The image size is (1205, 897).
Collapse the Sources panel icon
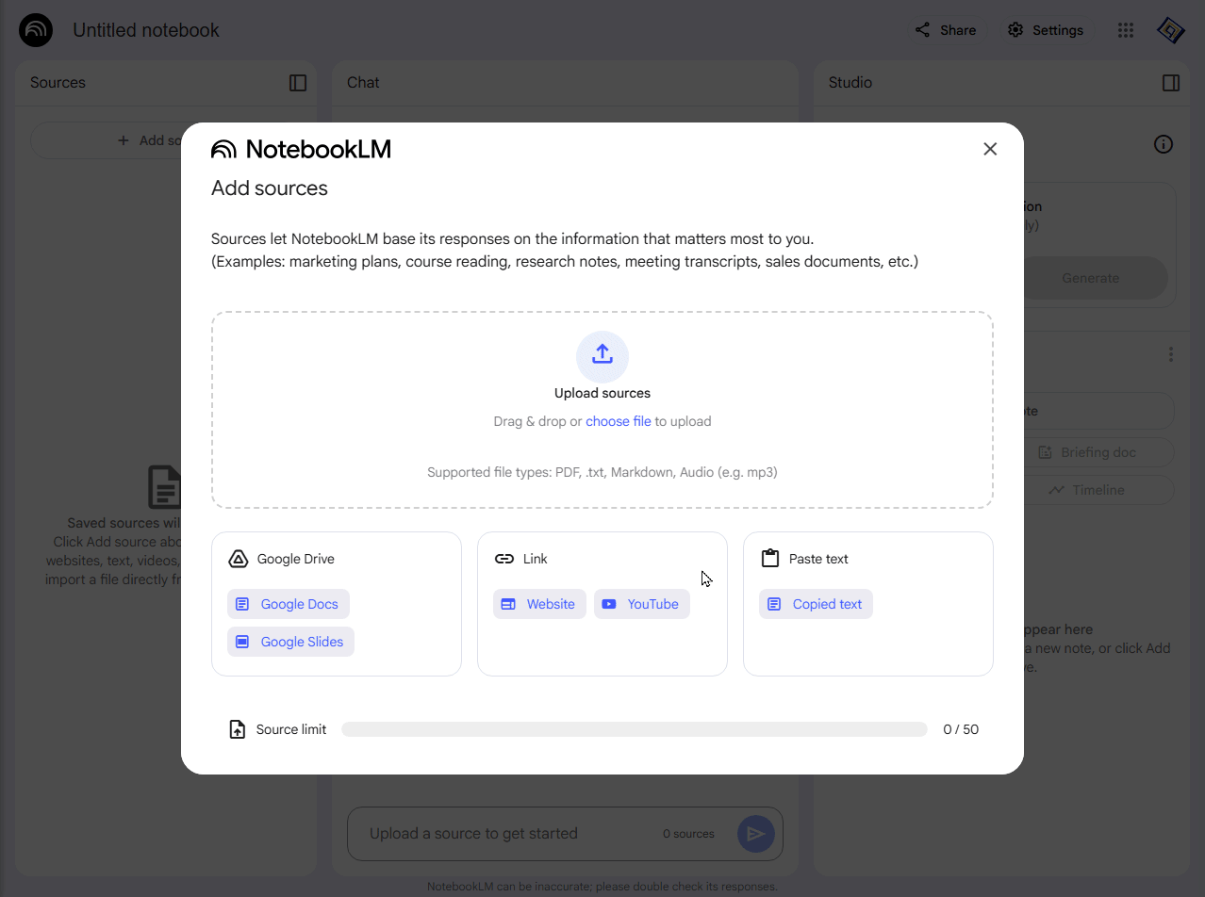(298, 83)
